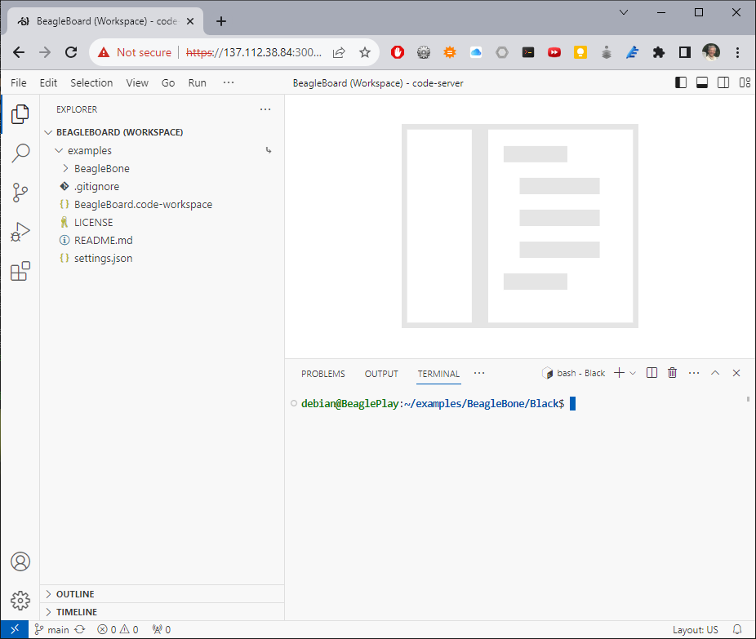The image size is (756, 639).
Task: Expand the OUTLINE section
Action: pos(74,594)
